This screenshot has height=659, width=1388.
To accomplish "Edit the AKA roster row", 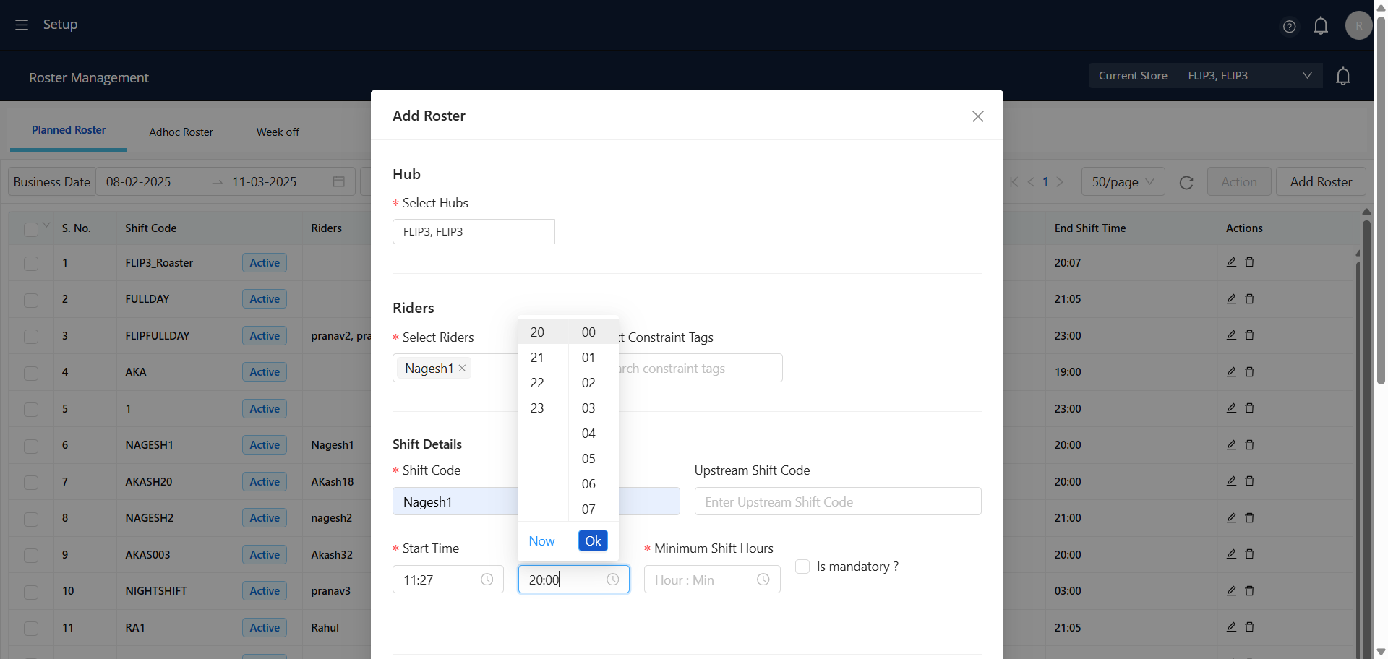I will click(x=1231, y=371).
